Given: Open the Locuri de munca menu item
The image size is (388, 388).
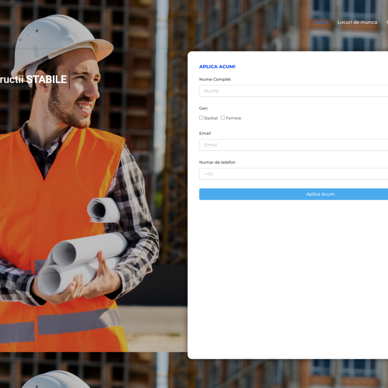Looking at the screenshot, I should 357,22.
